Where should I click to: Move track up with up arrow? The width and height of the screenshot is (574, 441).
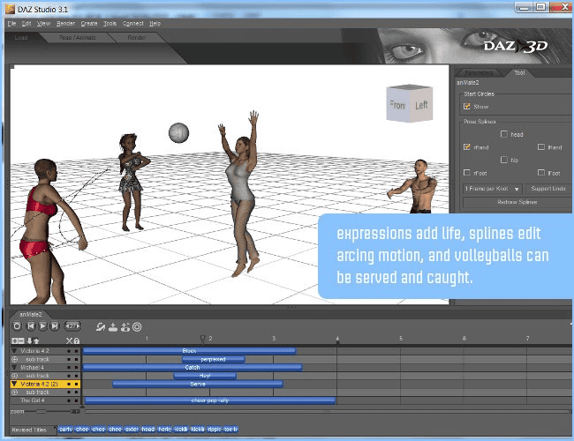[x=36, y=340]
